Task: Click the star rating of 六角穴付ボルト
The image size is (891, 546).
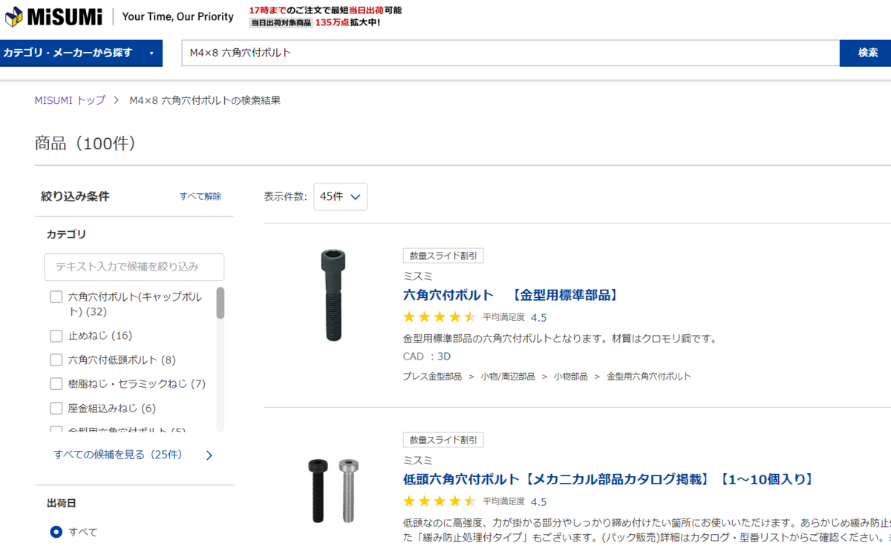Action: (439, 317)
